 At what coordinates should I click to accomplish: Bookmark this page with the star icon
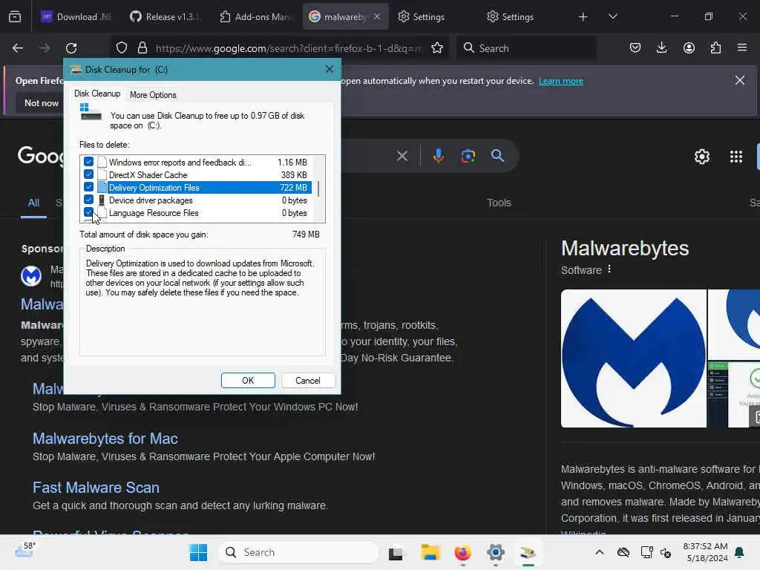click(437, 47)
